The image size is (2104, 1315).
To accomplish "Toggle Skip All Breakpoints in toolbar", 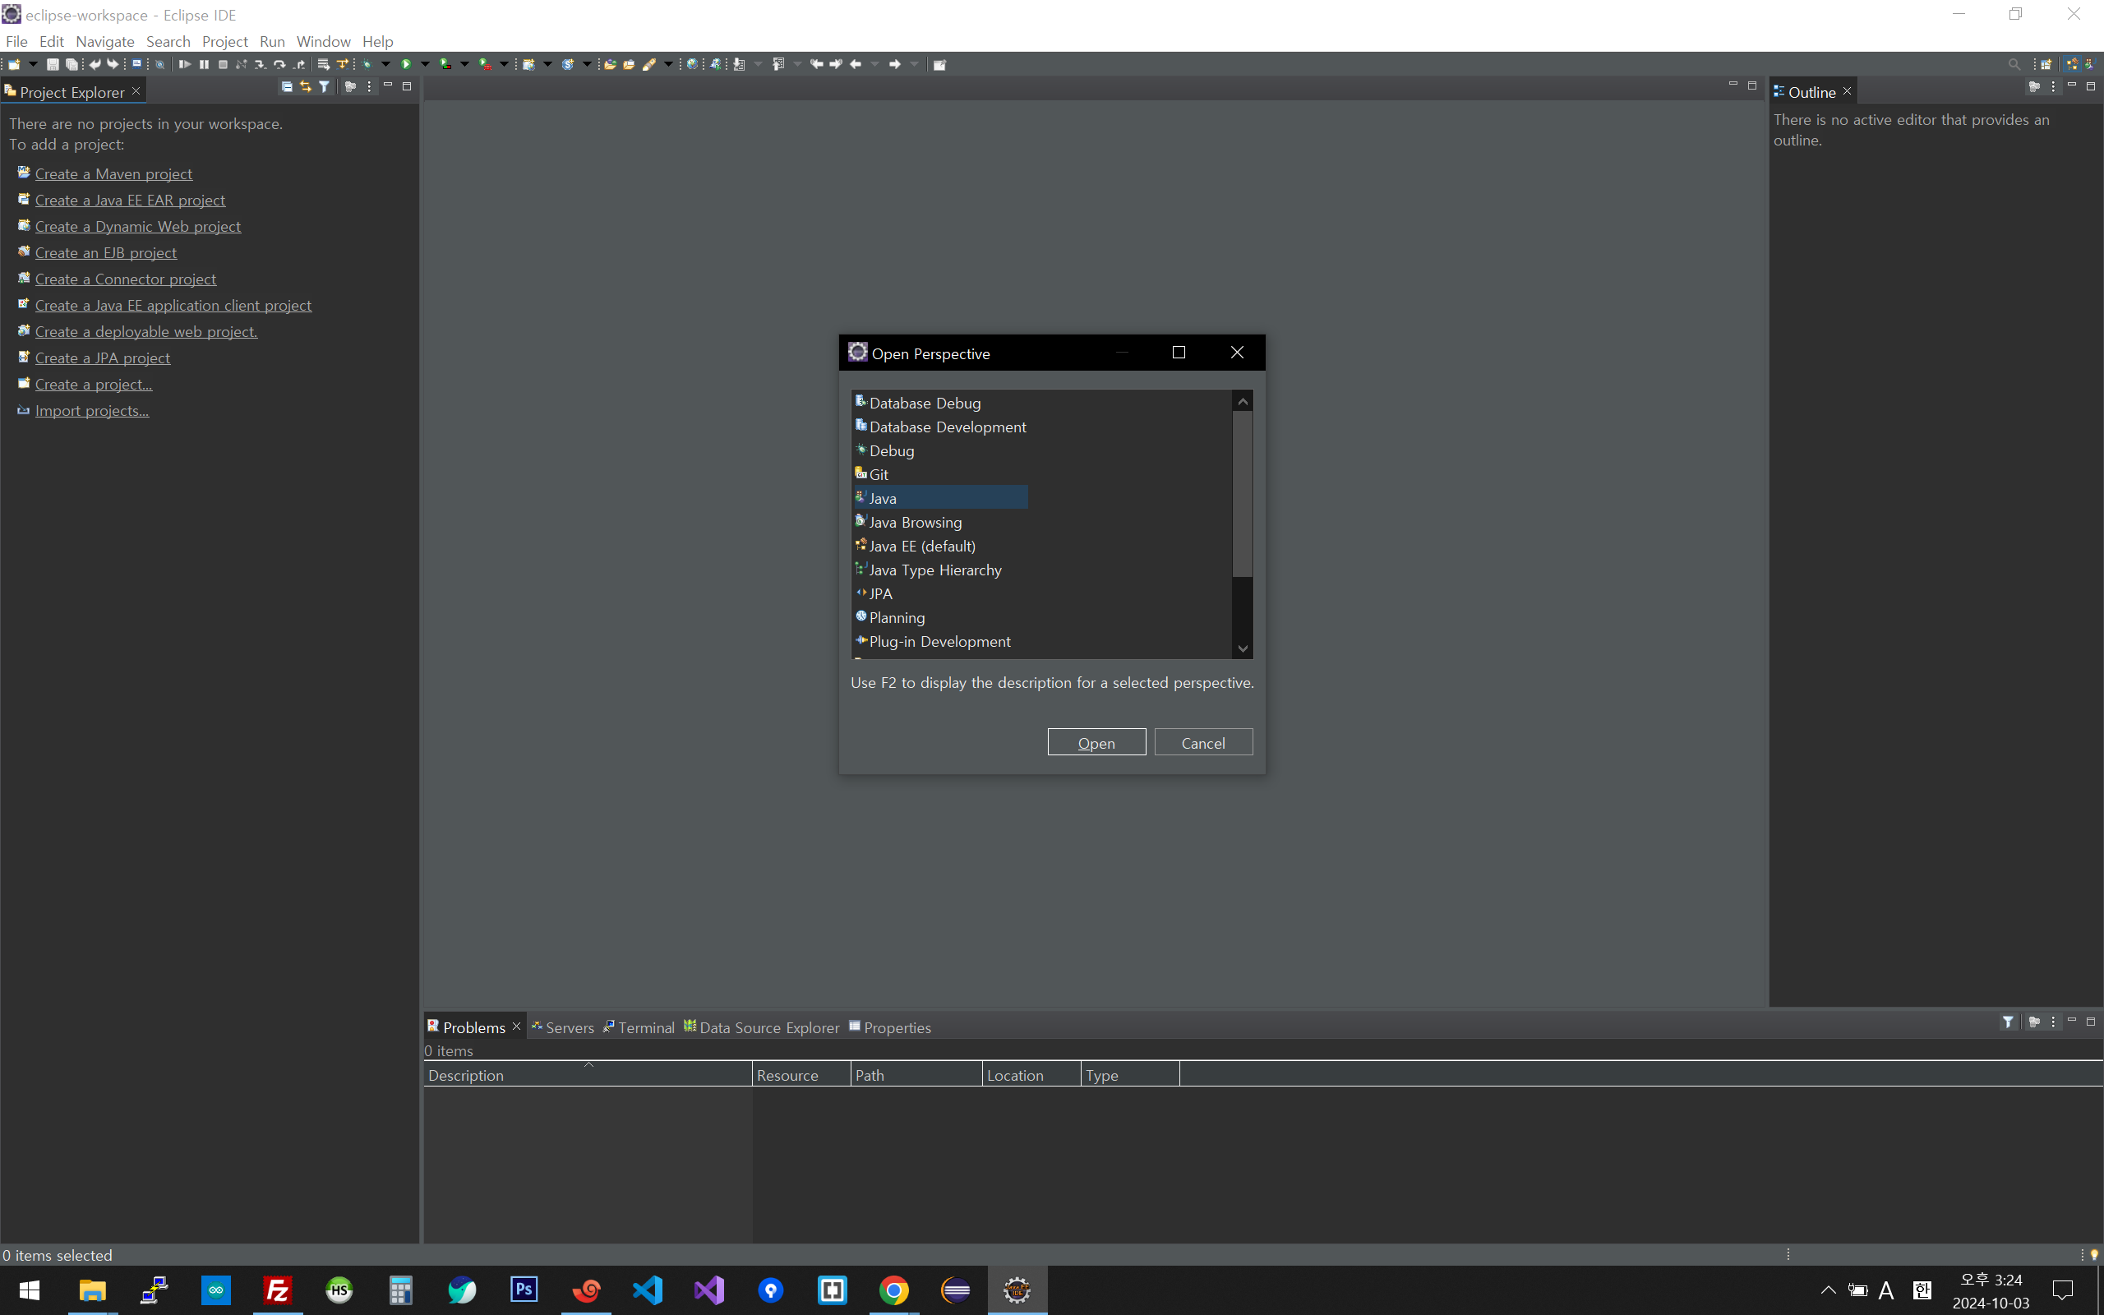I will (159, 64).
